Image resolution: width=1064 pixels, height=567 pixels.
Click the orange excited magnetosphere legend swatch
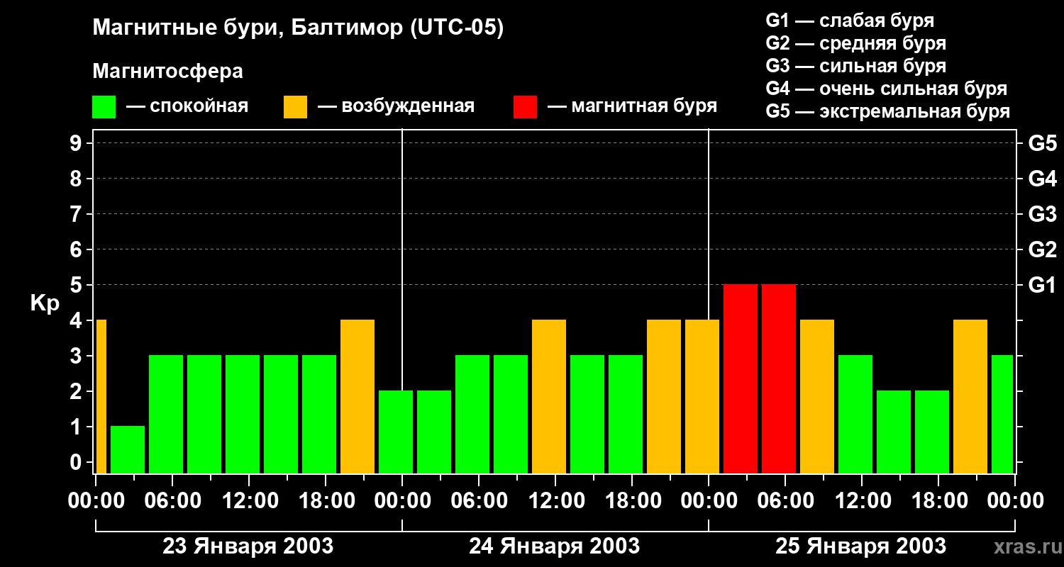pyautogui.click(x=295, y=107)
